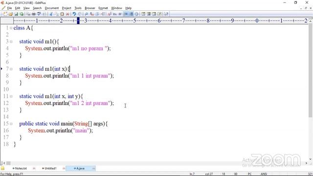Switch to the Notes.txt document tab
Screen dimensions: 313x176
20,168
